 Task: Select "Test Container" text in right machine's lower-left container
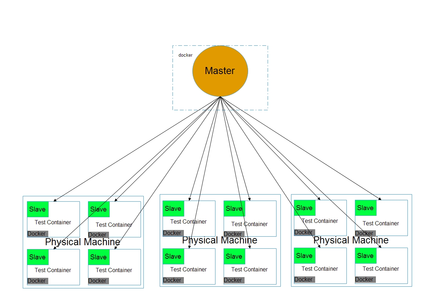pos(320,269)
